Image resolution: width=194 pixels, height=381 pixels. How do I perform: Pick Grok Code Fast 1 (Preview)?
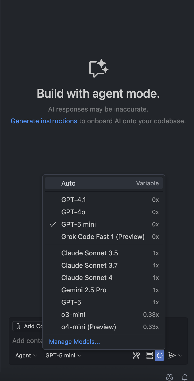[103, 237]
